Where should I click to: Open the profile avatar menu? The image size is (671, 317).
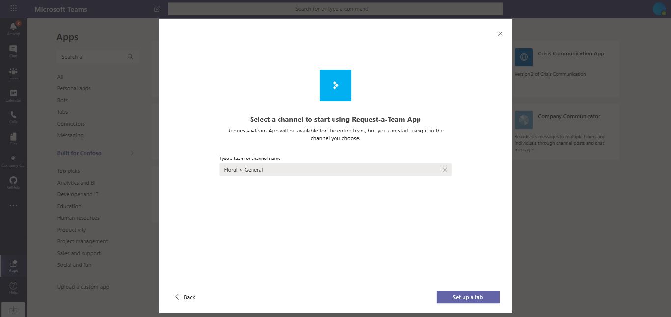click(x=659, y=9)
